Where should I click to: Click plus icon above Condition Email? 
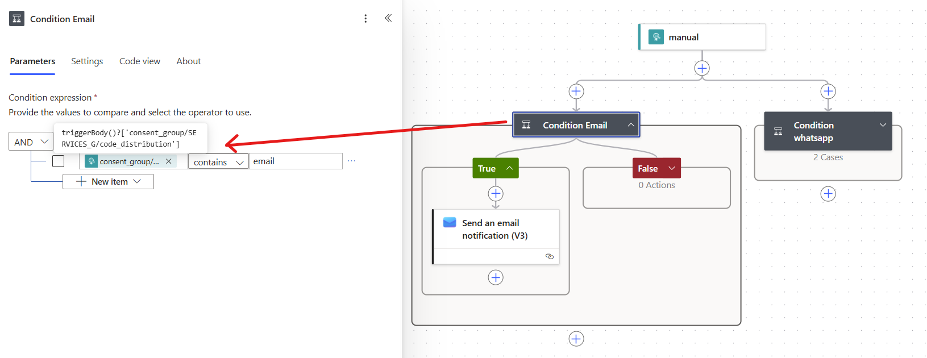coord(576,91)
